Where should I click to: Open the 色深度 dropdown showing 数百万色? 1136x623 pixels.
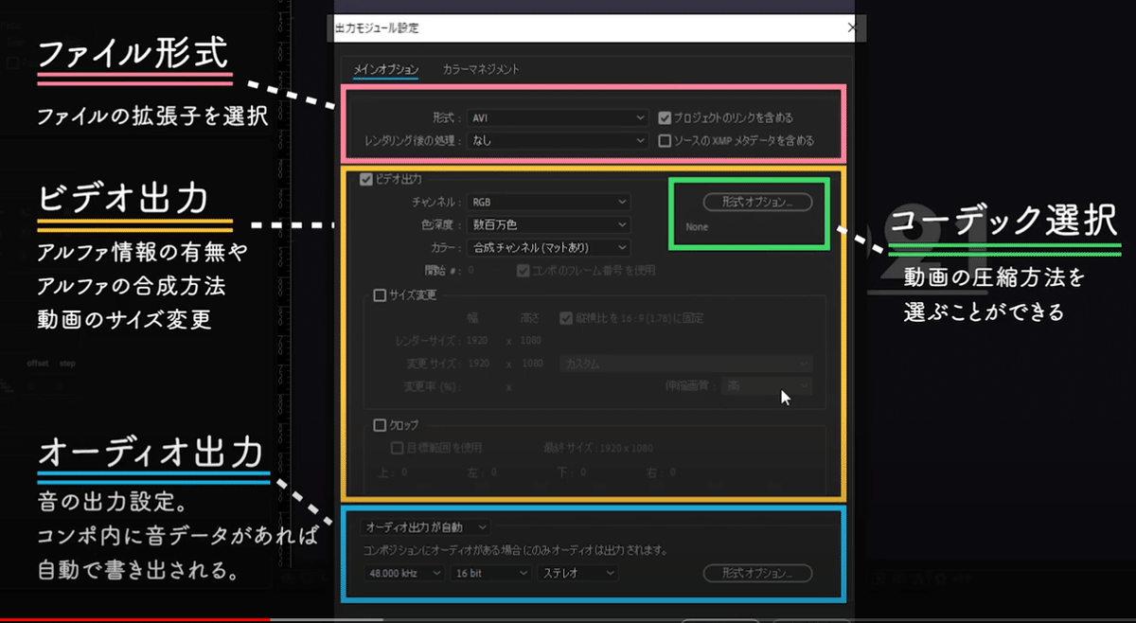[549, 224]
